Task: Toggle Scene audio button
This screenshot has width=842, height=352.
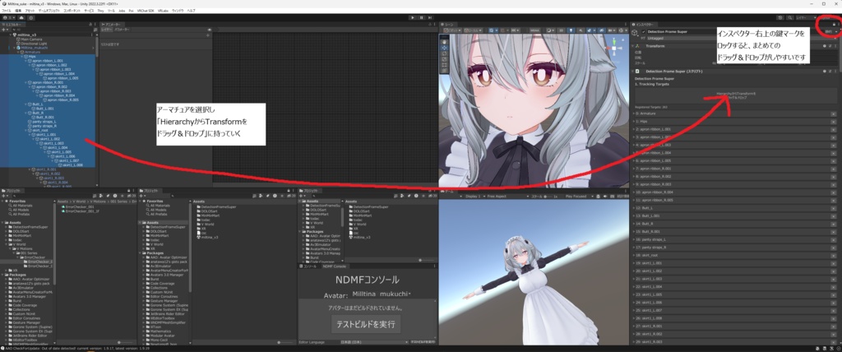Action: (581, 30)
